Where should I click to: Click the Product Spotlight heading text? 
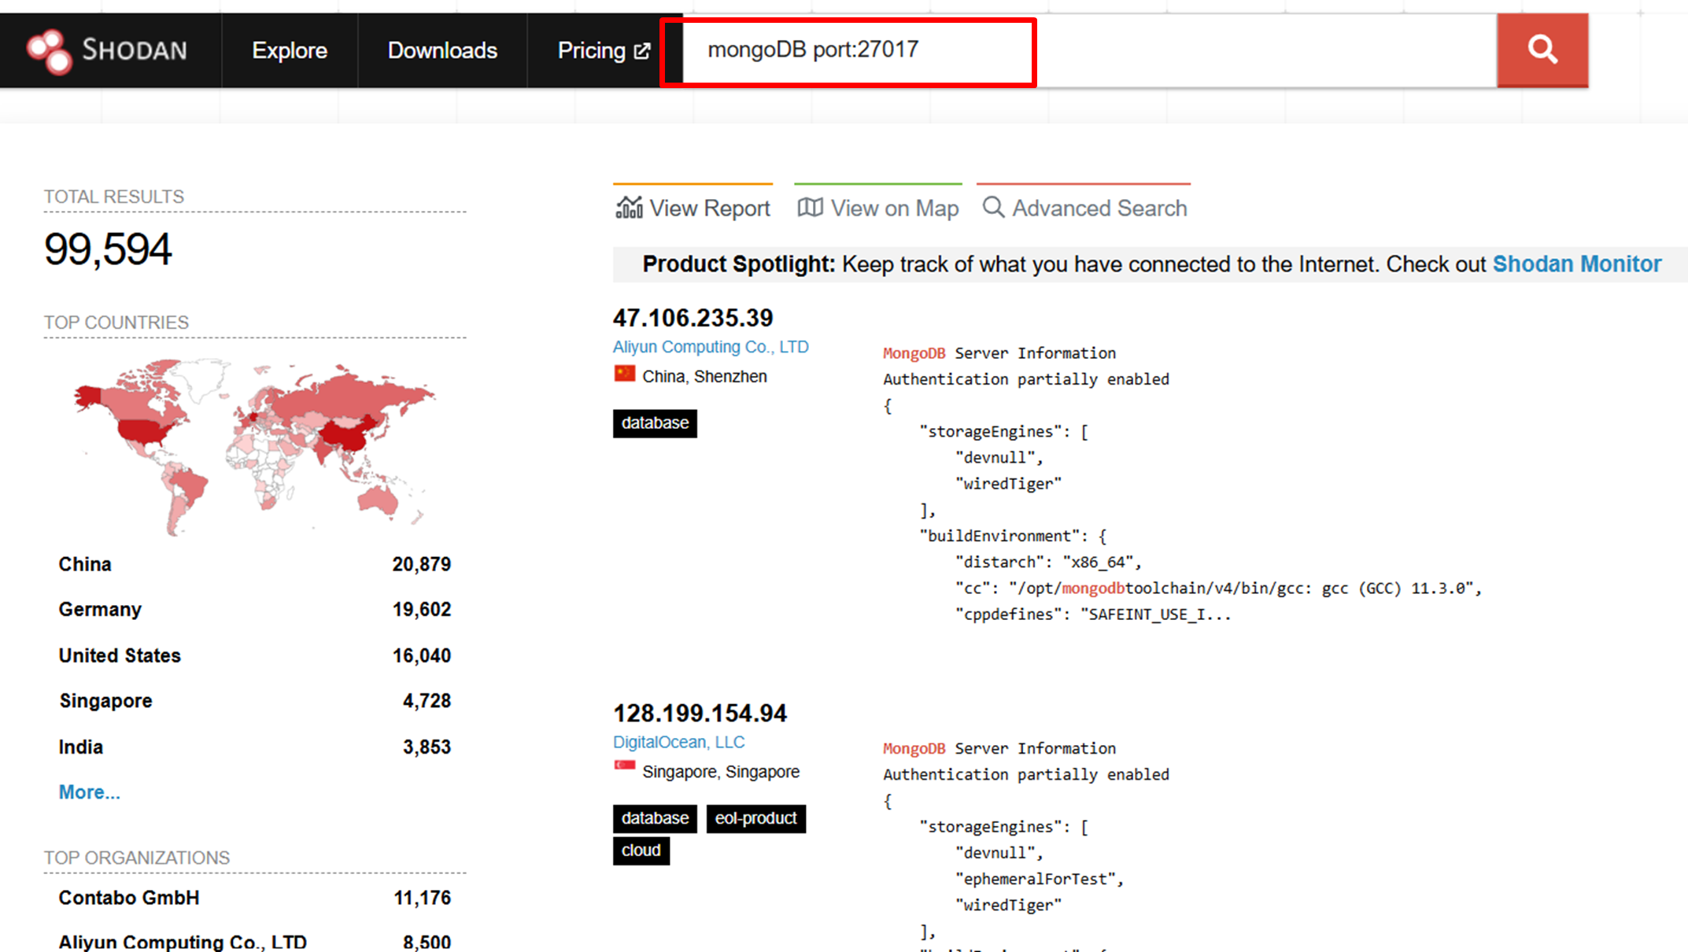[738, 264]
